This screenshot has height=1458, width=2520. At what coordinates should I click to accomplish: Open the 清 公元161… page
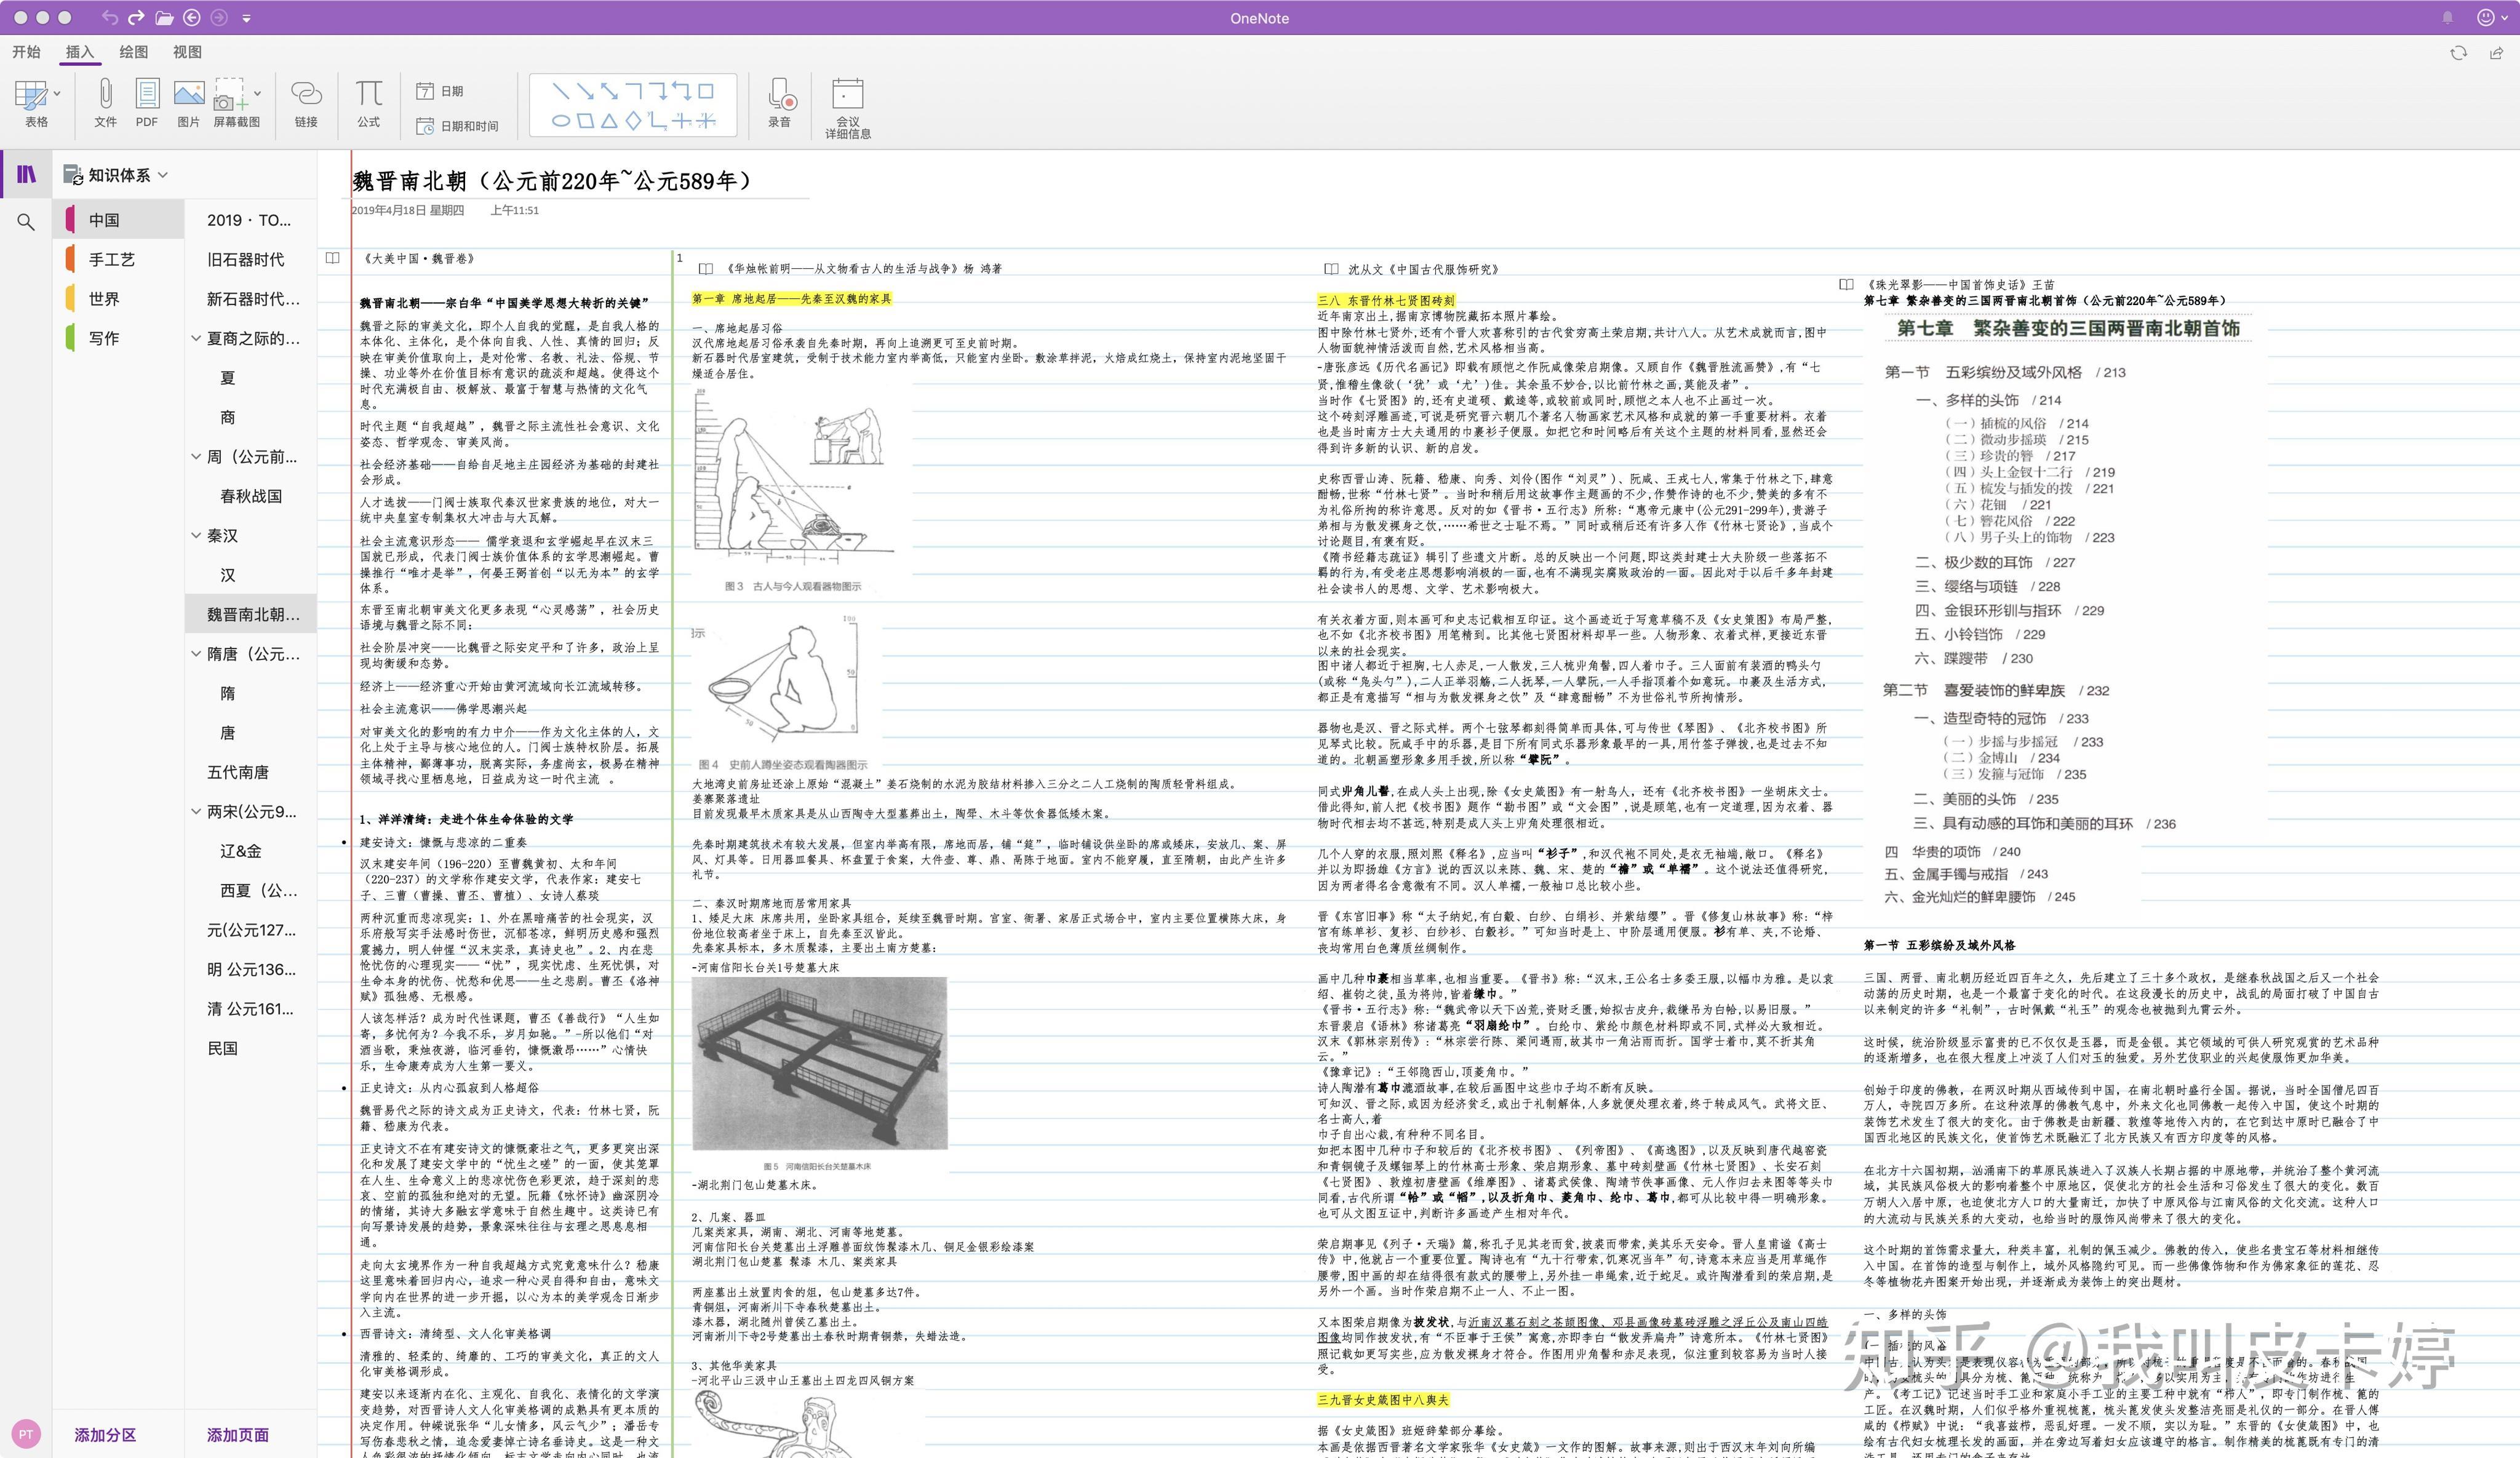251,1010
